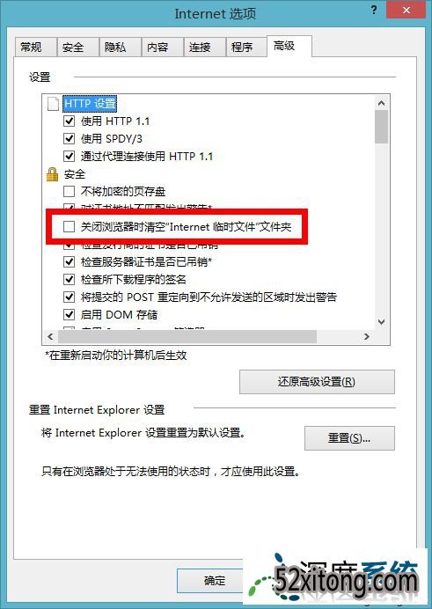Click the scroll down arrow in settings list
Viewport: 432px width, 609px height.
coord(381,322)
